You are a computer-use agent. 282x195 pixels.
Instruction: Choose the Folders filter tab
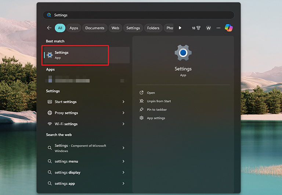pyautogui.click(x=153, y=28)
